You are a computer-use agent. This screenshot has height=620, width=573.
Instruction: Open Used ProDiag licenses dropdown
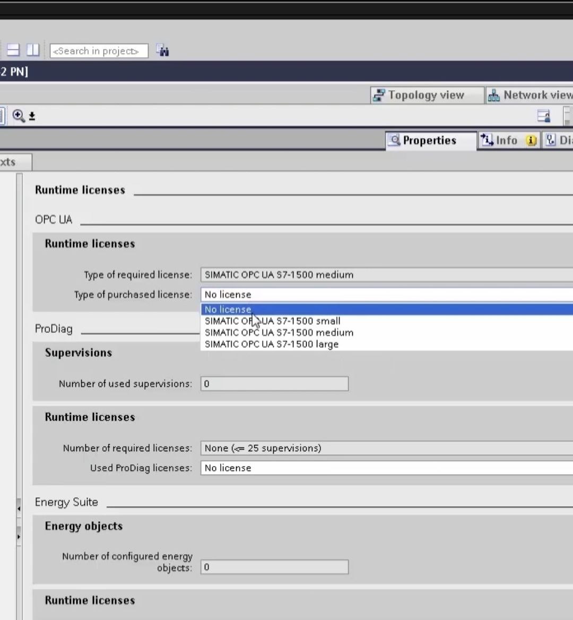(386, 468)
